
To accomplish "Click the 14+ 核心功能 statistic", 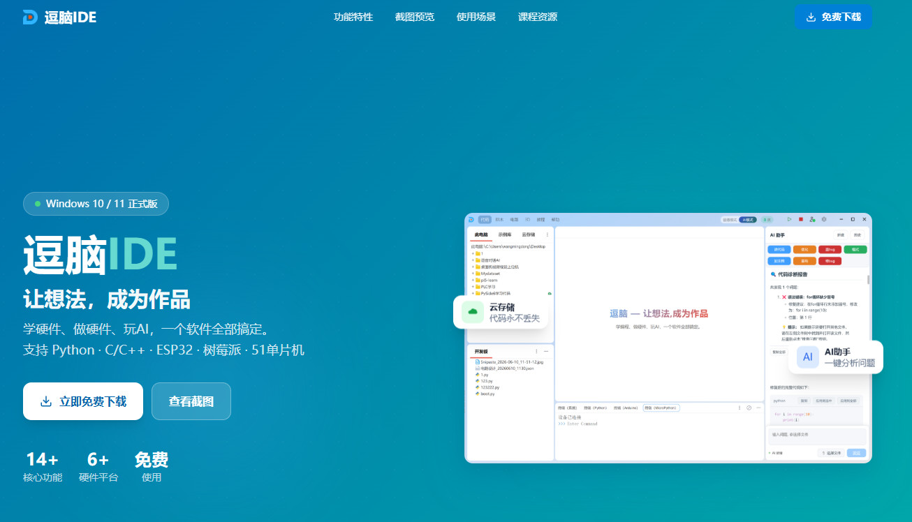I will [43, 467].
